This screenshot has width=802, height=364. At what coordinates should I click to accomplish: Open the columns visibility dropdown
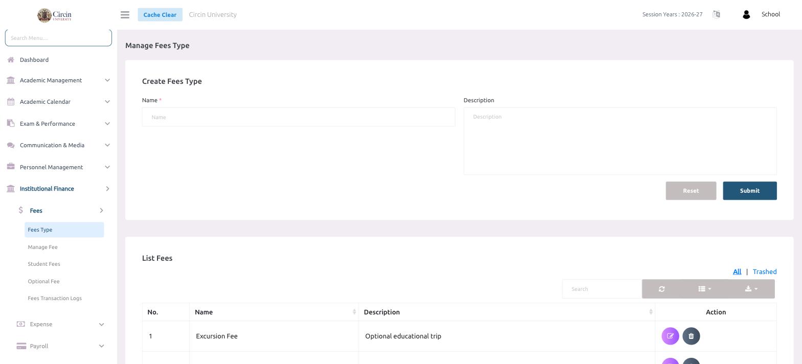pyautogui.click(x=705, y=289)
